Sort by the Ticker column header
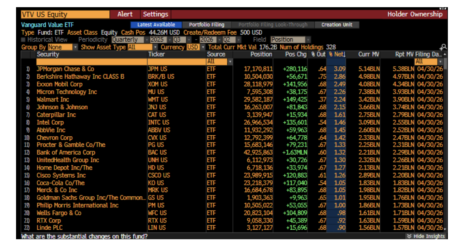The image size is (453, 244). click(156, 54)
